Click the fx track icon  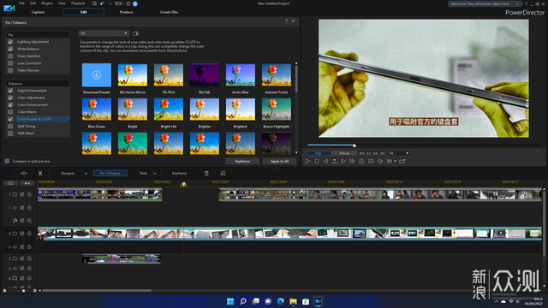[15, 221]
